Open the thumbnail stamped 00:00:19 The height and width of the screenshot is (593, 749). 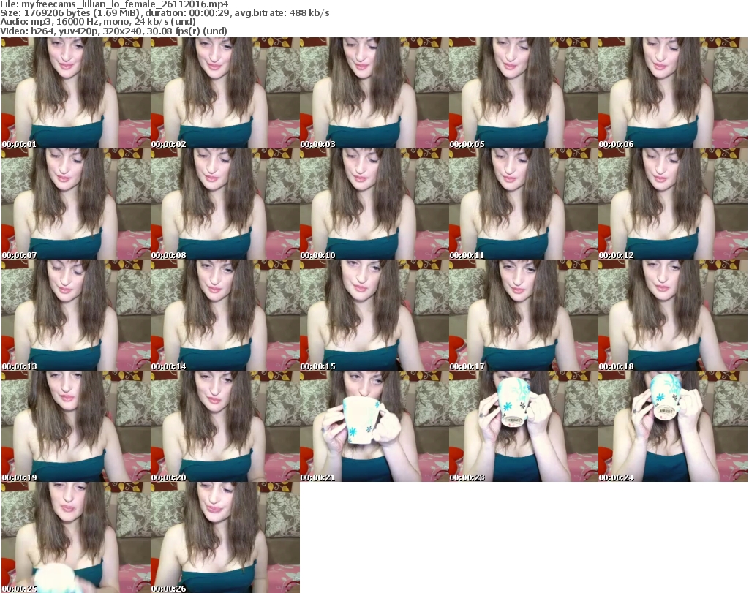(x=76, y=426)
